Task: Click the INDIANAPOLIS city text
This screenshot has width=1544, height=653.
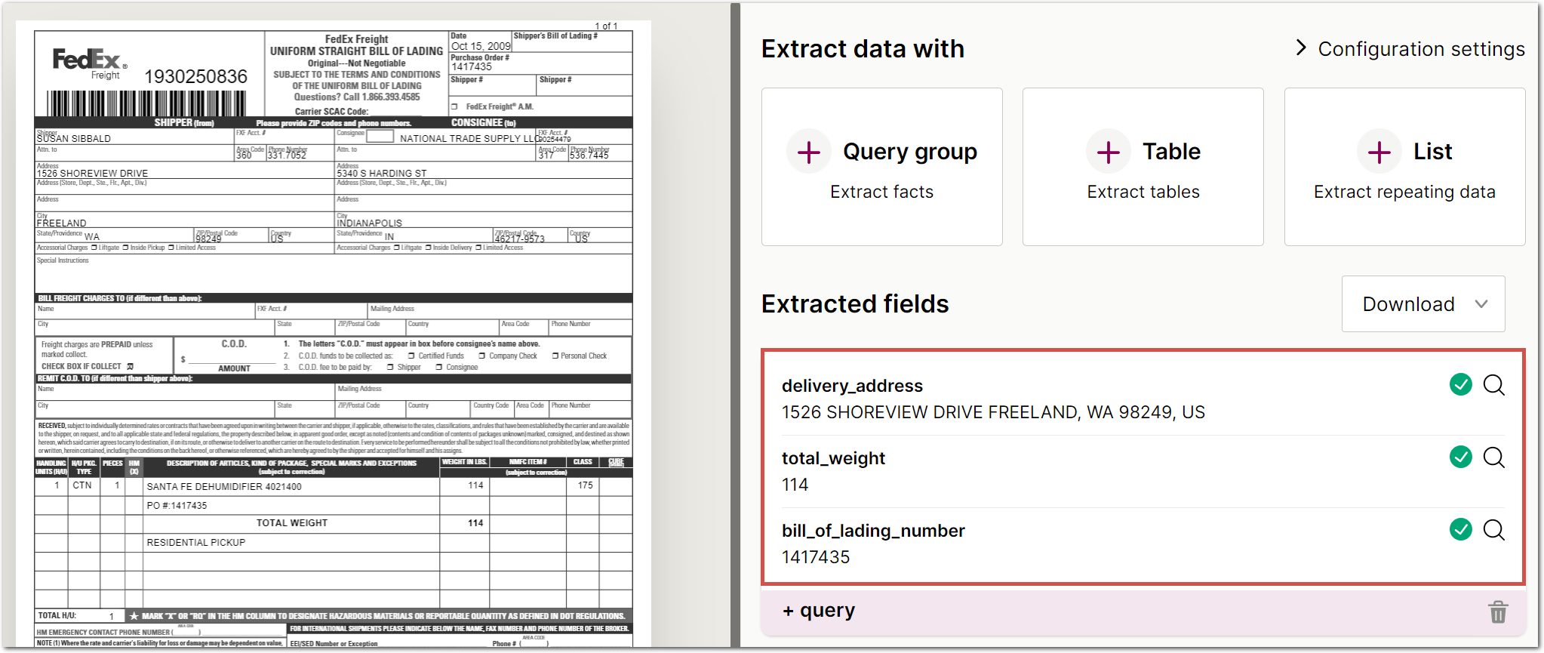Action: pyautogui.click(x=370, y=223)
